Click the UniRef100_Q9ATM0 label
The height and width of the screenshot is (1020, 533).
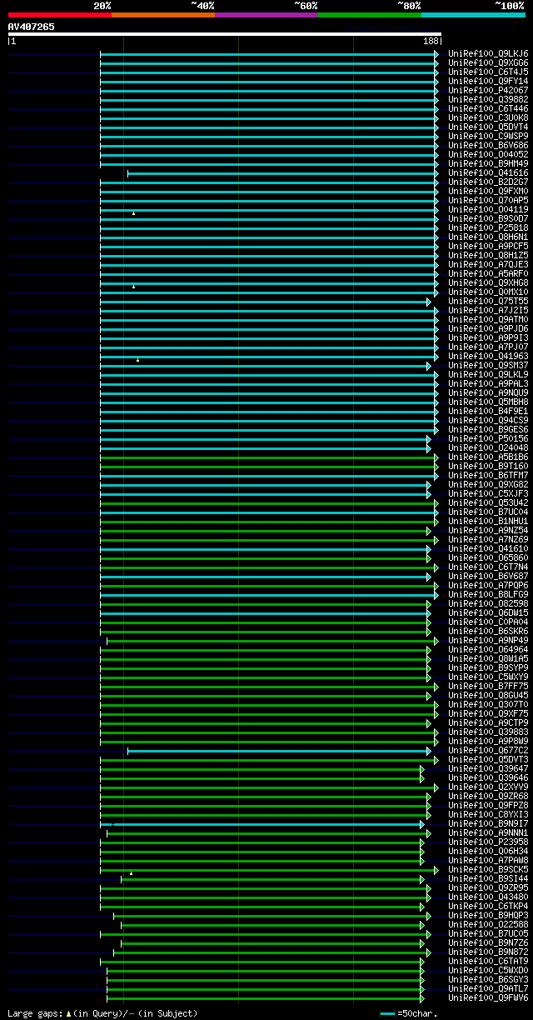(488, 320)
